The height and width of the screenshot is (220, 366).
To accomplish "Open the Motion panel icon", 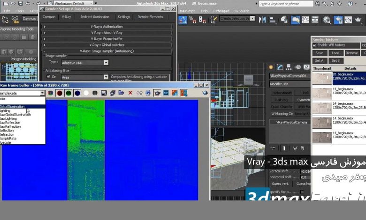I will coord(298,67).
